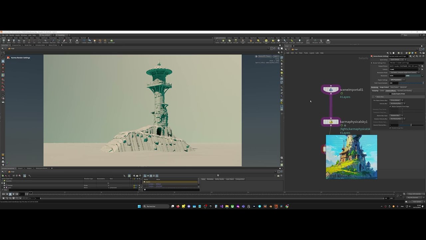Screen dimensions: 426x240
Task: Select the Quick Shapes shelf tool
Action: [x=111, y=41]
